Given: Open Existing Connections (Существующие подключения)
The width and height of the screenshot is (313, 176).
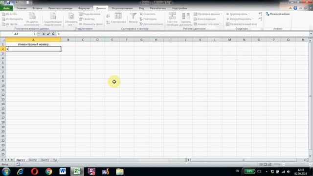Looking at the screenshot, I should pyautogui.click(x=53, y=19).
